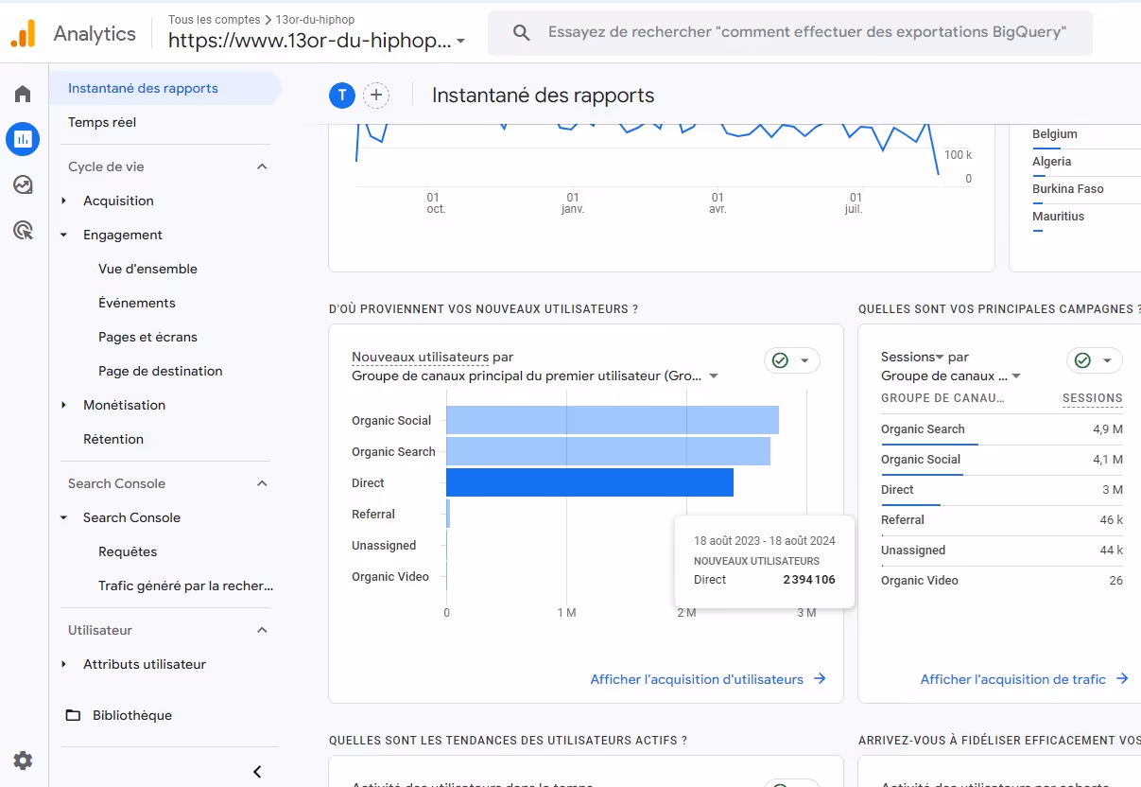Open the Home icon in left rail

click(23, 94)
